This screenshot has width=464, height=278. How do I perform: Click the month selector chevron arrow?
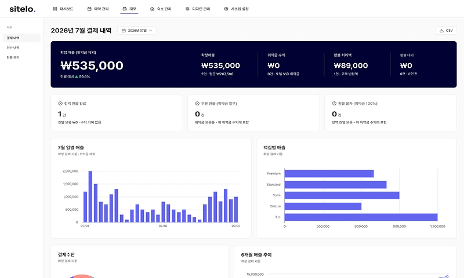[150, 31]
